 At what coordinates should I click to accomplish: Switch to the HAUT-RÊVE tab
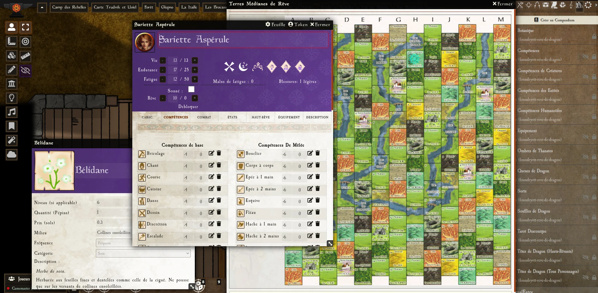pos(261,117)
